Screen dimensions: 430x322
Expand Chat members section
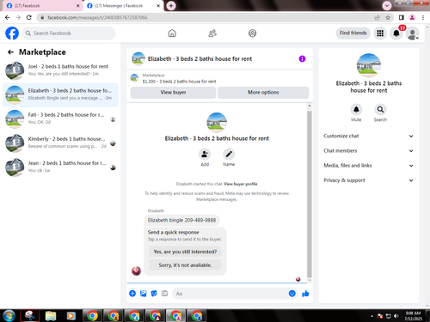tap(369, 151)
